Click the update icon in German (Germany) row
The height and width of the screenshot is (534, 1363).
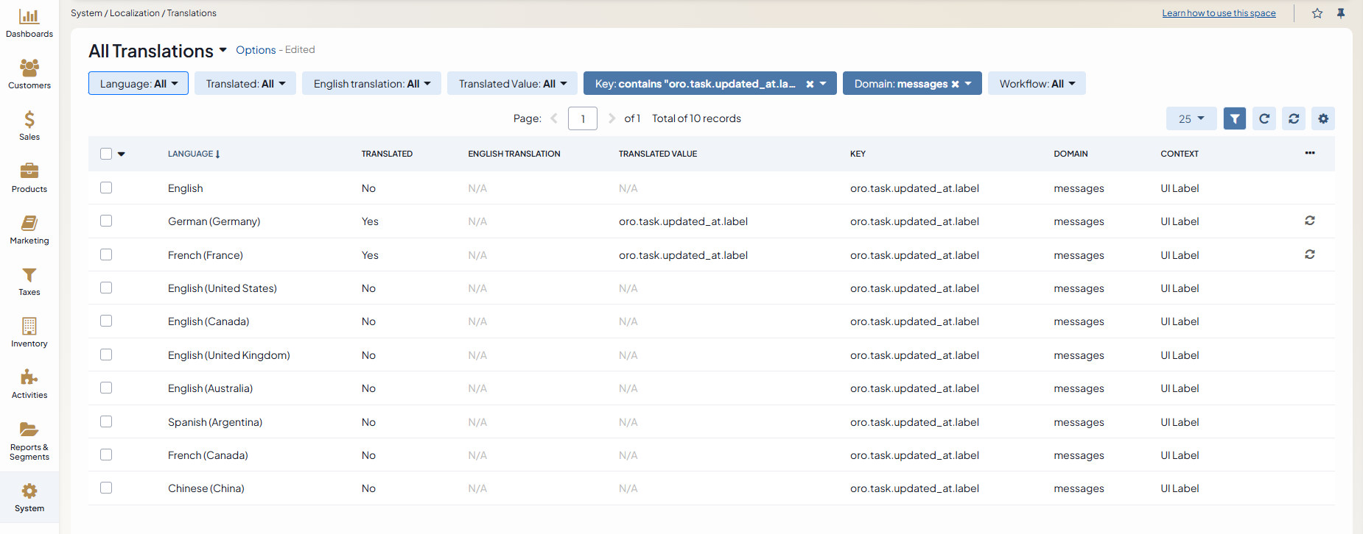click(x=1310, y=221)
